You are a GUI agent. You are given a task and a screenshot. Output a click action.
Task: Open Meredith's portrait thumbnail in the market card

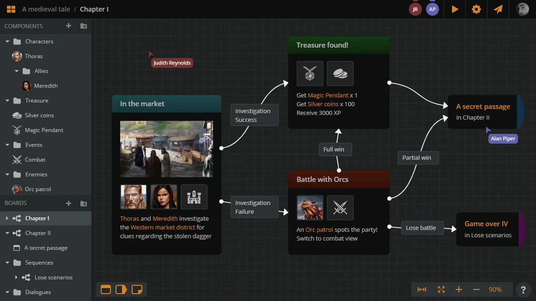tap(164, 197)
